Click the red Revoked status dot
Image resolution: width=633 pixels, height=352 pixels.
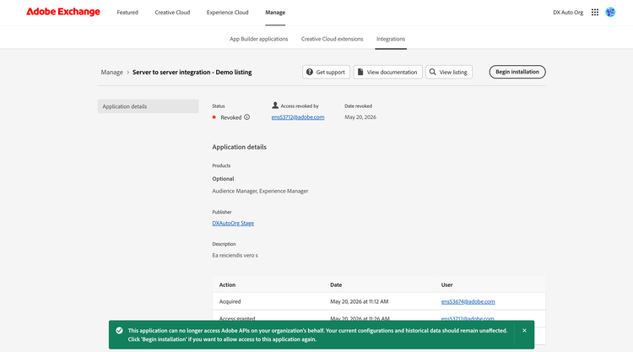[214, 117]
